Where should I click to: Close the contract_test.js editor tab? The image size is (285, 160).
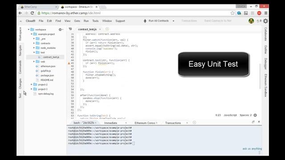(x=100, y=29)
